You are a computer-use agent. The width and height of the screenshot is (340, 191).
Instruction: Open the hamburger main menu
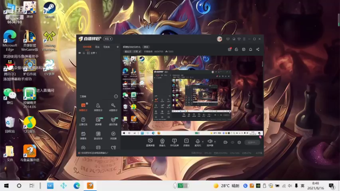[x=244, y=39]
